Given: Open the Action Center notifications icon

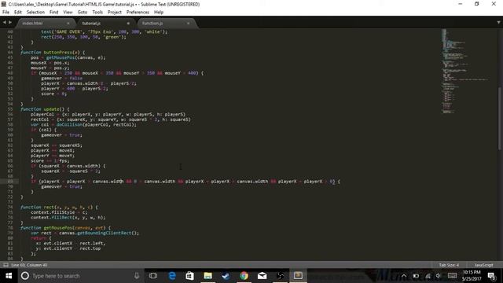Looking at the screenshot, I should [x=491, y=276].
